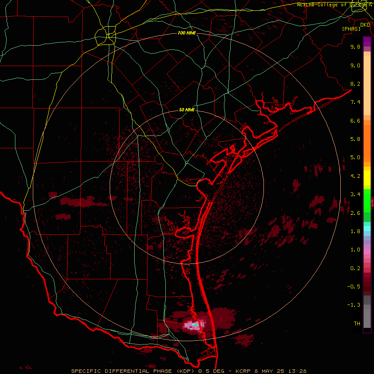Click the 4.2 value on color scale

click(x=355, y=176)
